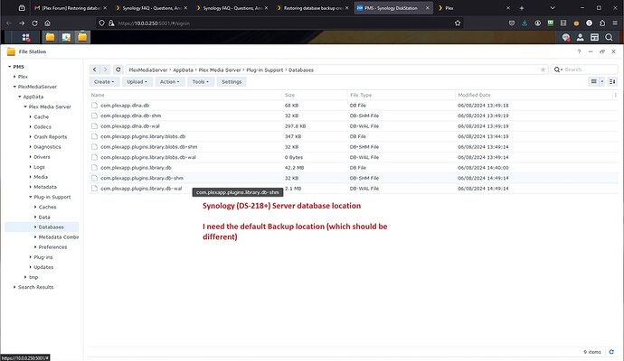Open the browser extensions puzzle icon

pyautogui.click(x=602, y=23)
